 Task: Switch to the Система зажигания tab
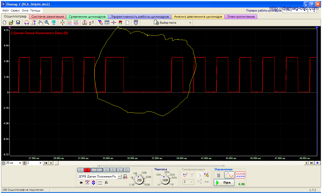[48, 16]
